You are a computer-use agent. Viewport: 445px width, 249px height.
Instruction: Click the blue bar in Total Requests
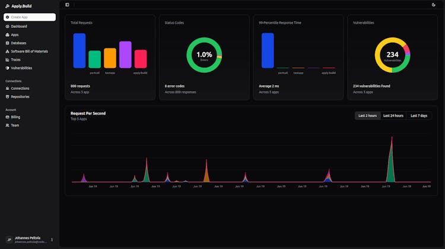[x=80, y=51]
